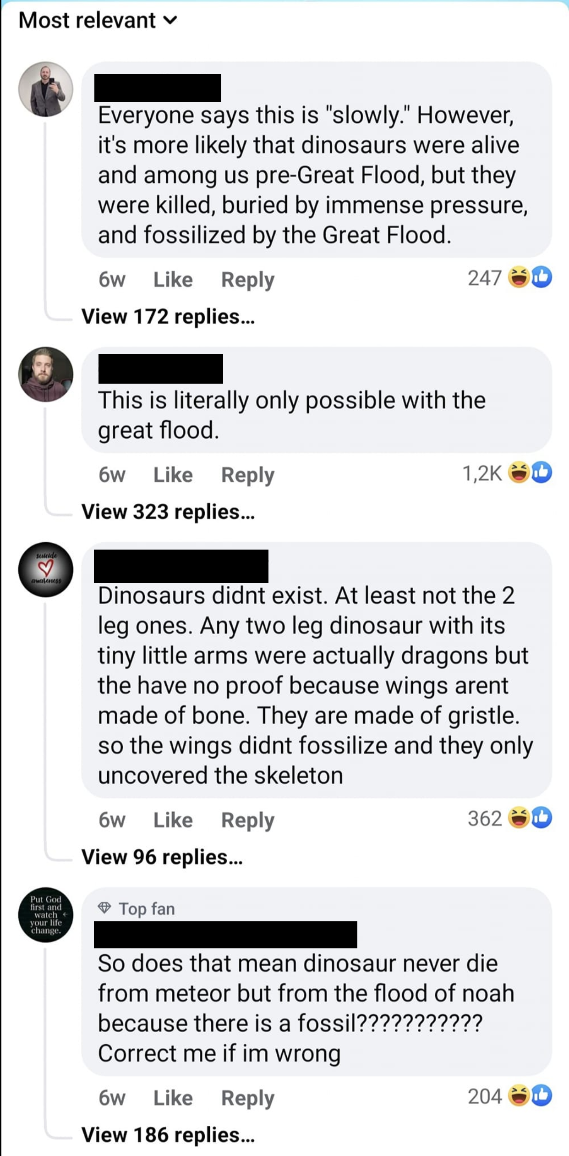Click bearded man's profile picture

click(46, 374)
